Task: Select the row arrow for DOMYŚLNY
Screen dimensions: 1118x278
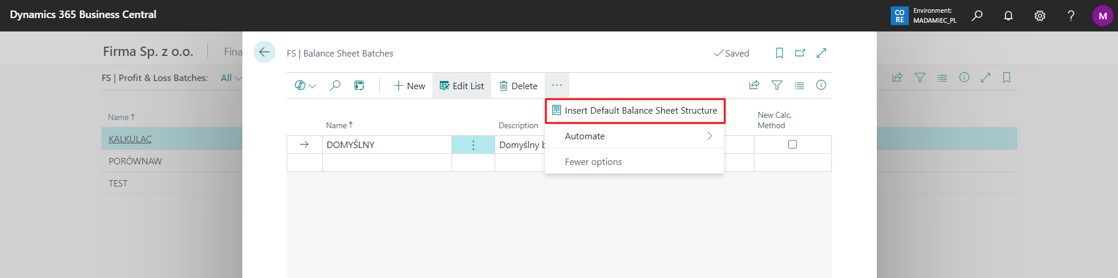Action: tap(304, 145)
